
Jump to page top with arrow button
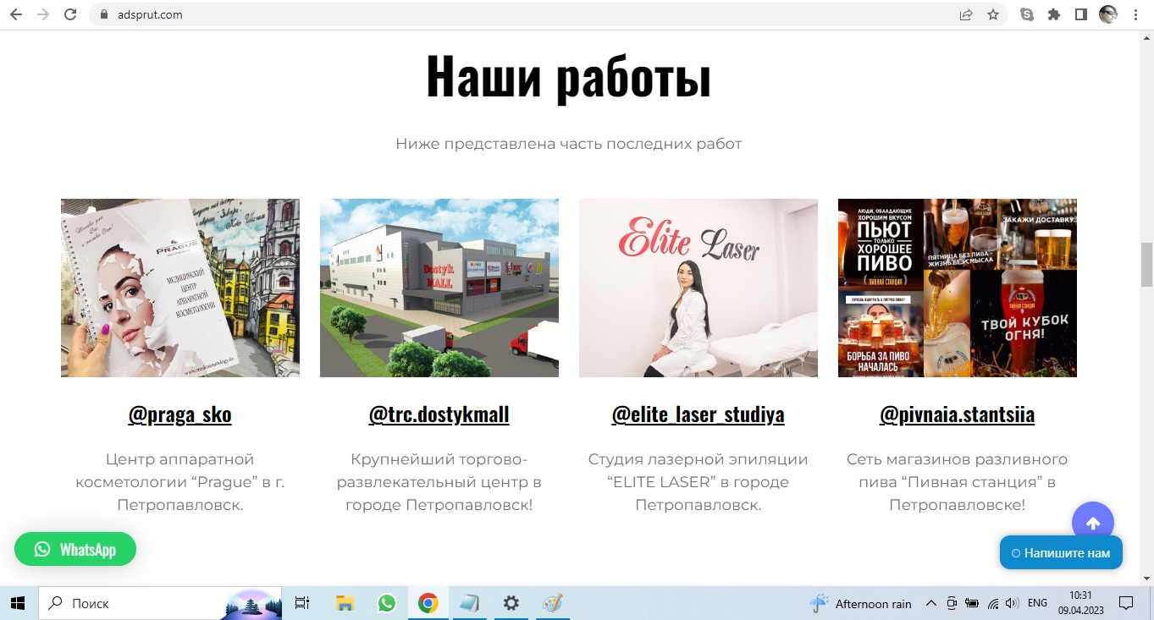(1093, 524)
